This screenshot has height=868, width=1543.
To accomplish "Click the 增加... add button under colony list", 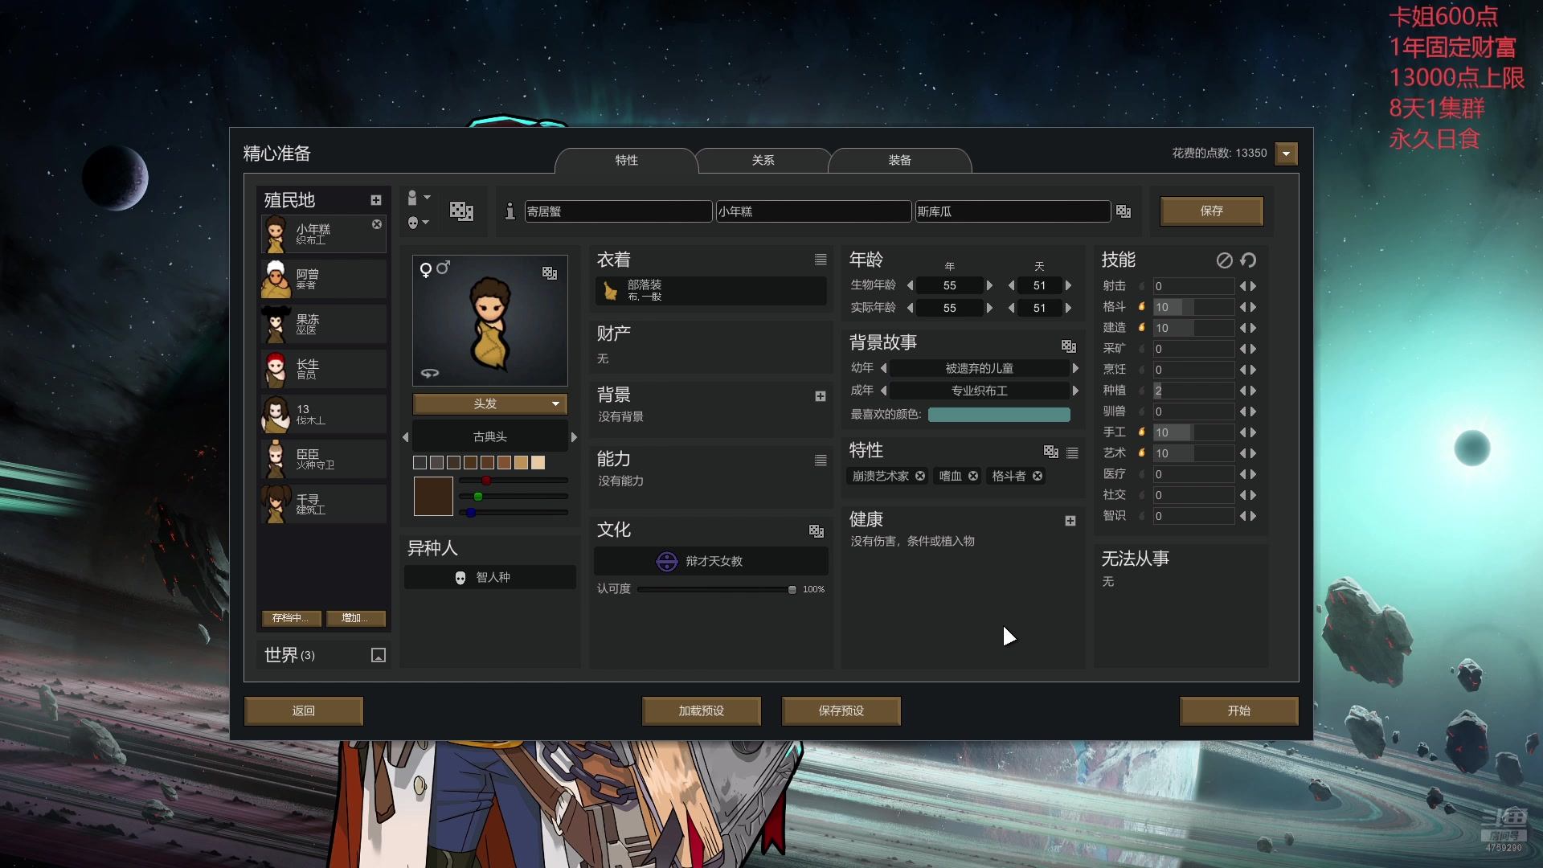I will (355, 618).
